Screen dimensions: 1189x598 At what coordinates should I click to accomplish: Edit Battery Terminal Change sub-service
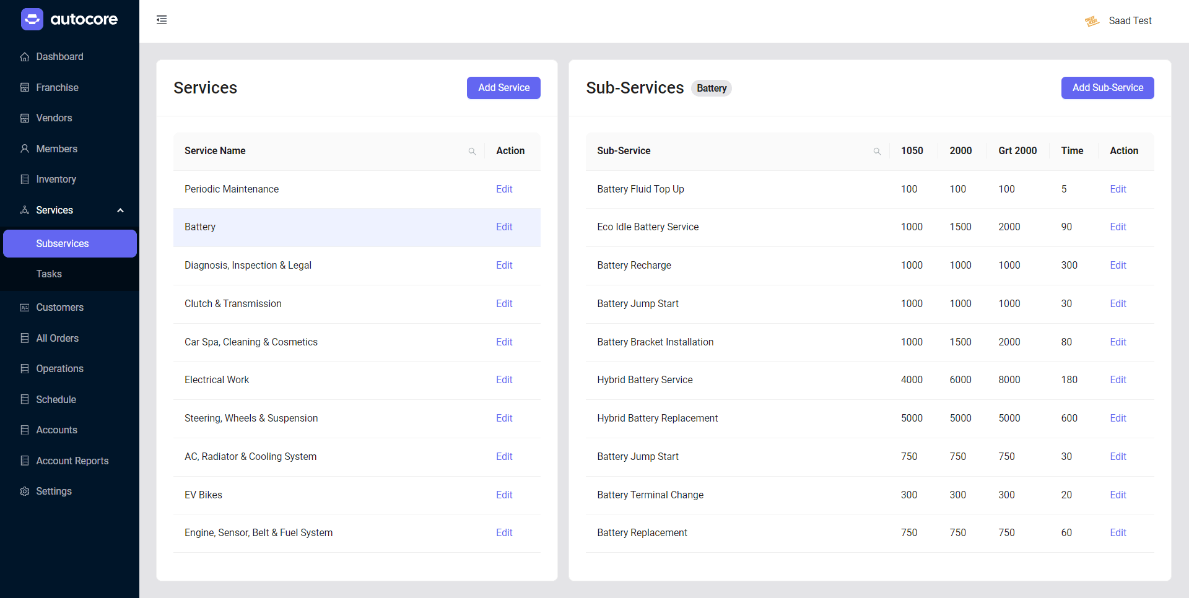[x=1118, y=495]
